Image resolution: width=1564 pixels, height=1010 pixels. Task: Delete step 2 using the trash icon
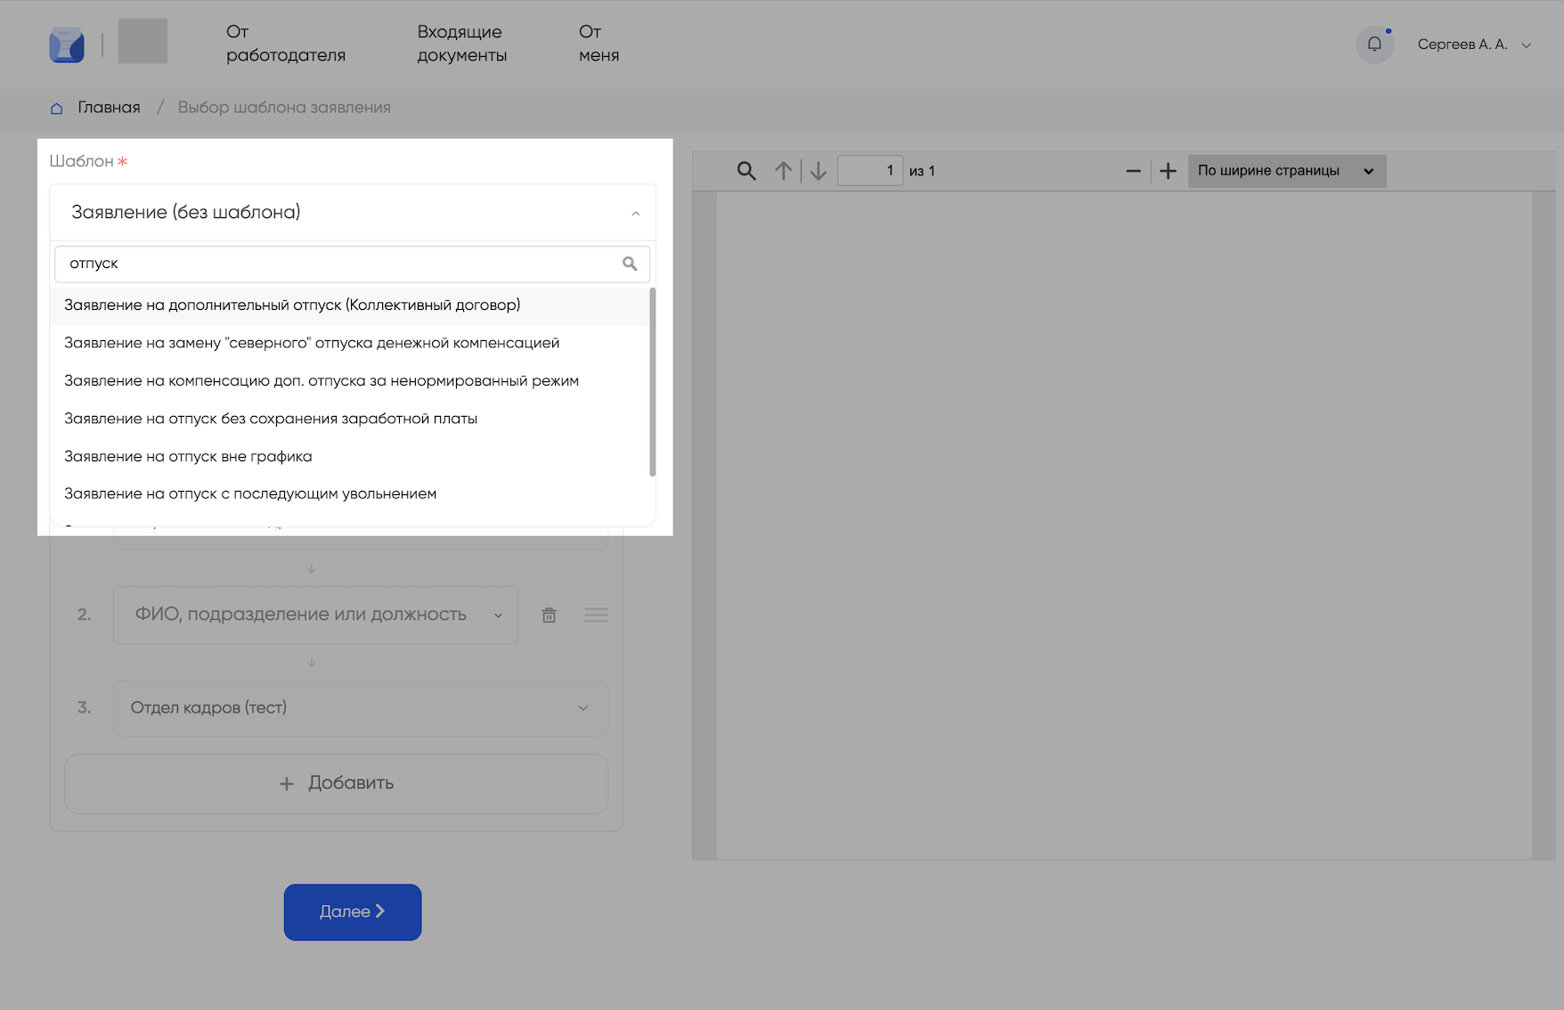click(x=550, y=615)
